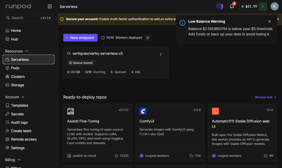
Task: Star the Automatic1111 Stable Diffusion repo
Action: click(x=265, y=156)
